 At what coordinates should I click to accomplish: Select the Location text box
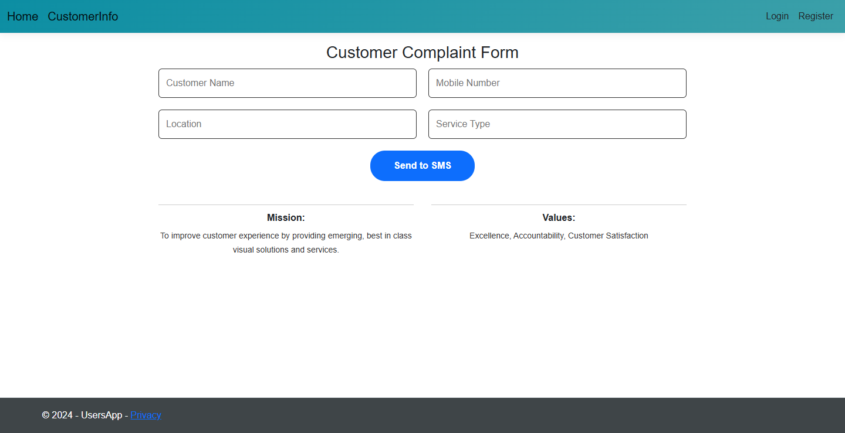[288, 124]
